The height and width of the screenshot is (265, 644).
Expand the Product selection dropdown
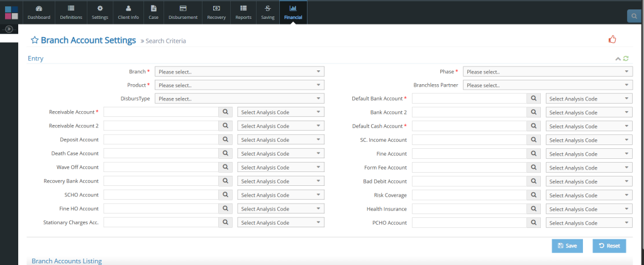[x=239, y=85]
